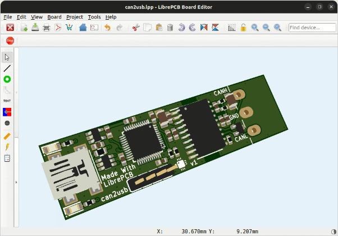Open the control panel house icon
Screen dimensions: 338x236
tap(83, 28)
